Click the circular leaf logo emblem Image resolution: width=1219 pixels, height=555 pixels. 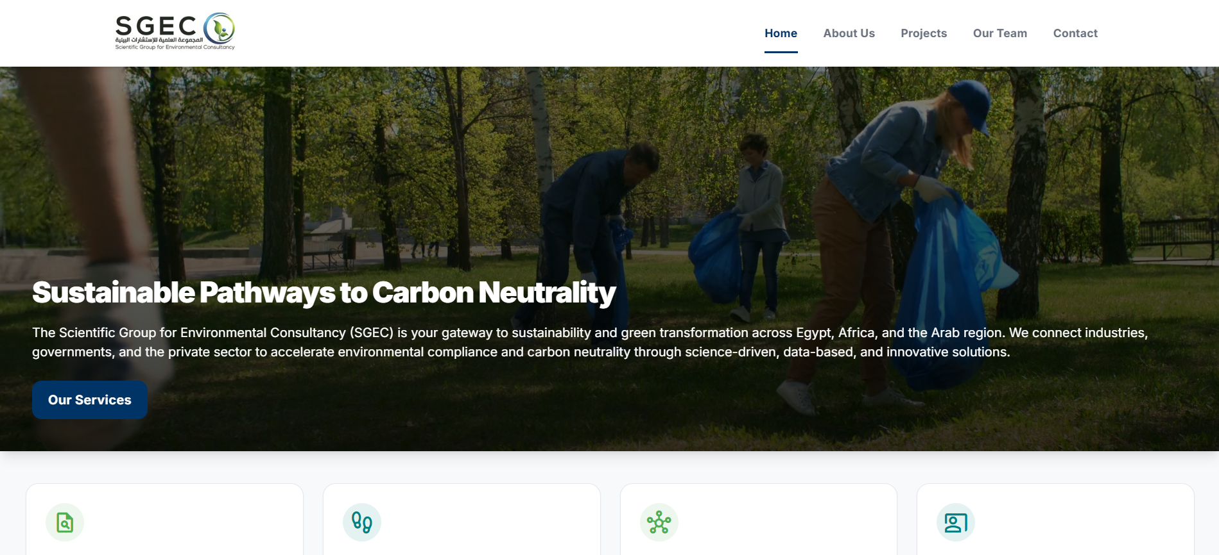tap(219, 28)
